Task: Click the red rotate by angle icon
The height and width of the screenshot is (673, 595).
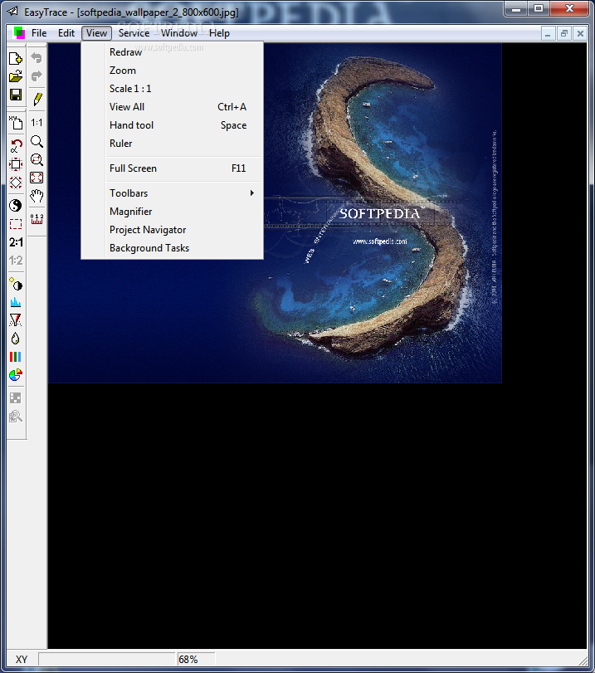Action: tap(16, 146)
